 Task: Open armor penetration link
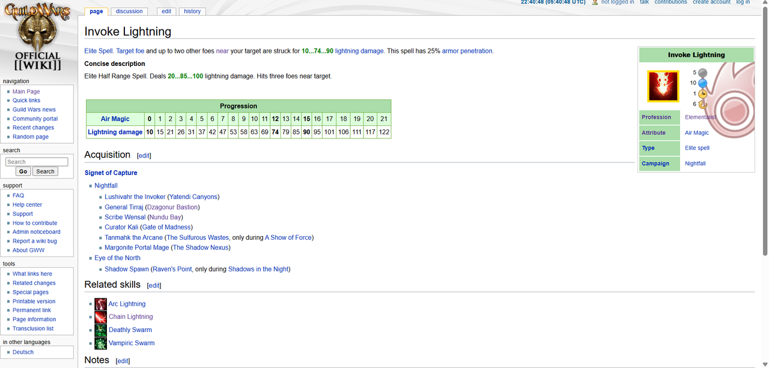click(467, 51)
